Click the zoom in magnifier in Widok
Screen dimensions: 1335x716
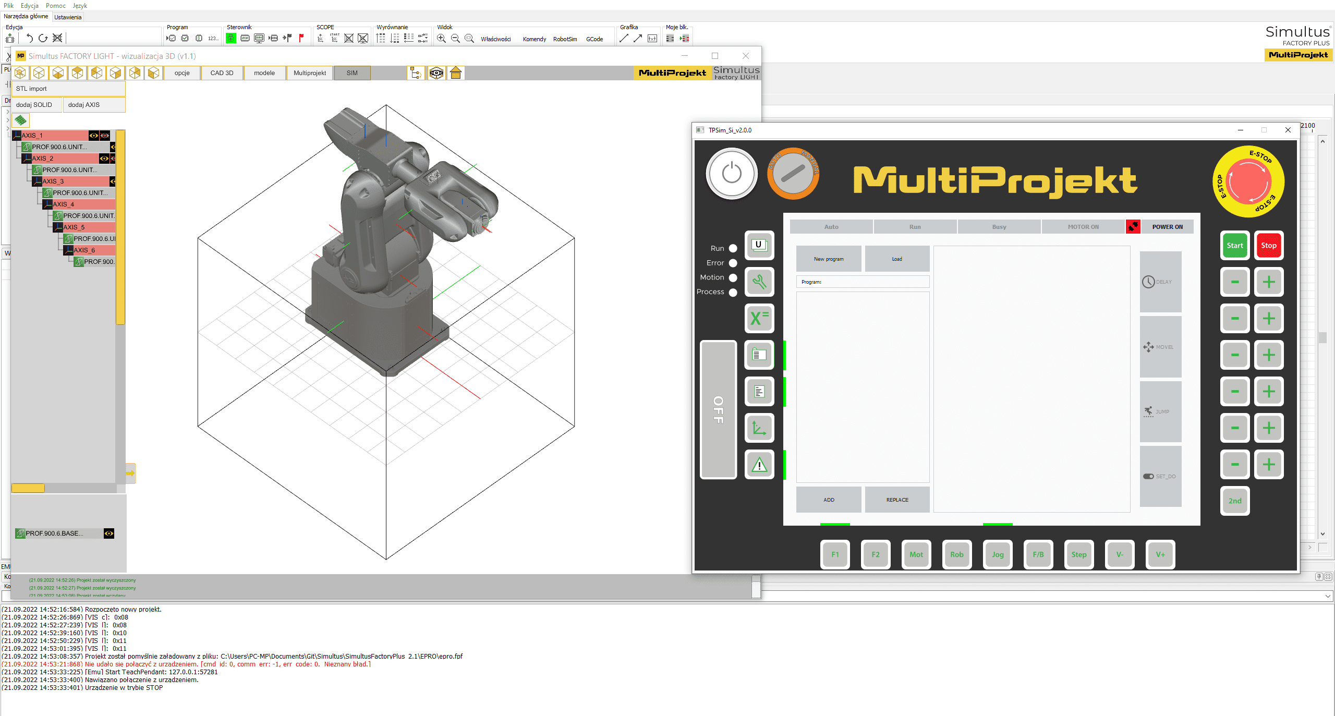pyautogui.click(x=441, y=39)
